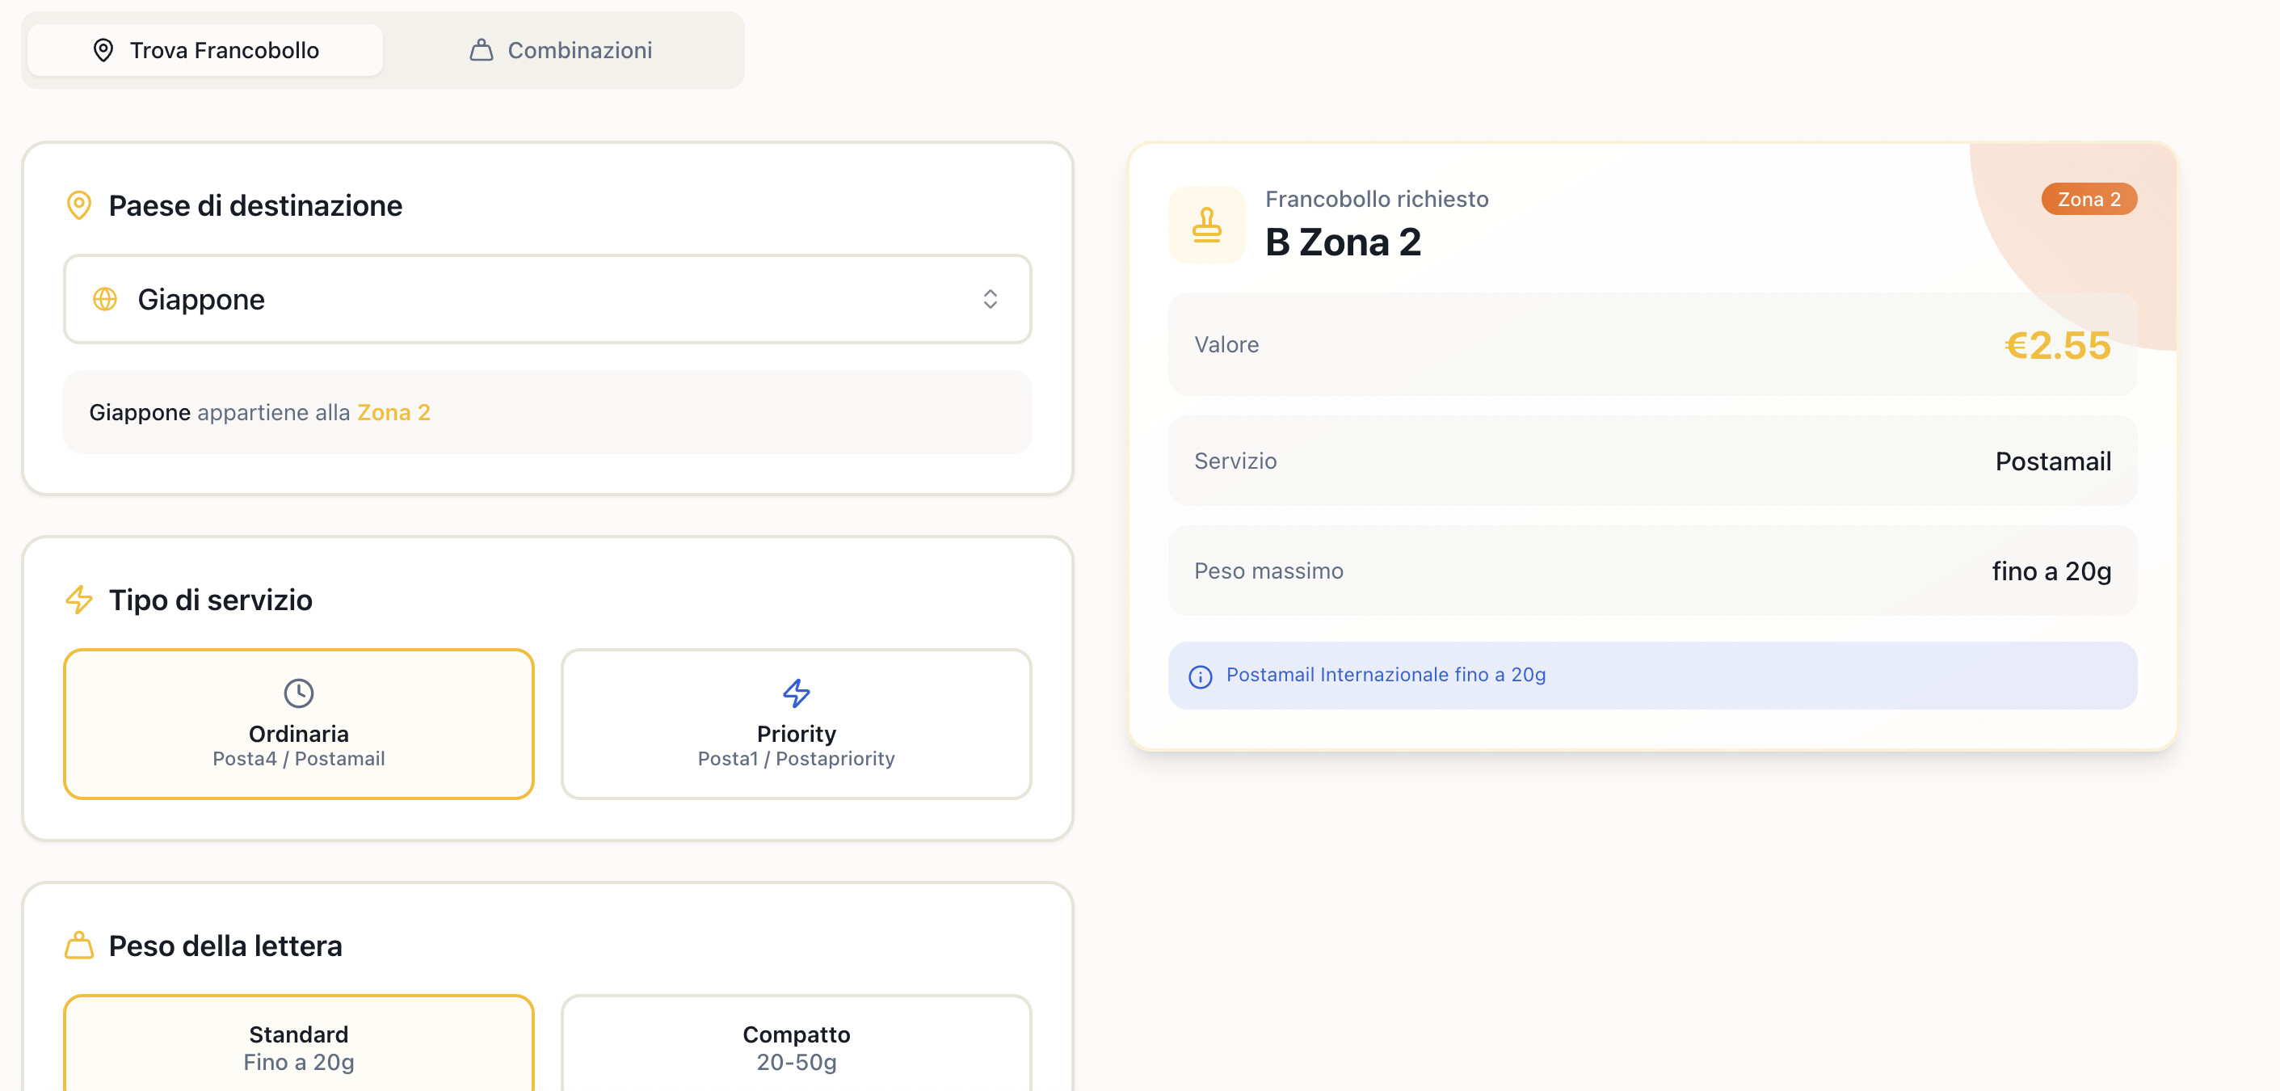Click the lightning icon beside Tipo di servizio
Viewport: 2280px width, 1091px height.
click(78, 600)
